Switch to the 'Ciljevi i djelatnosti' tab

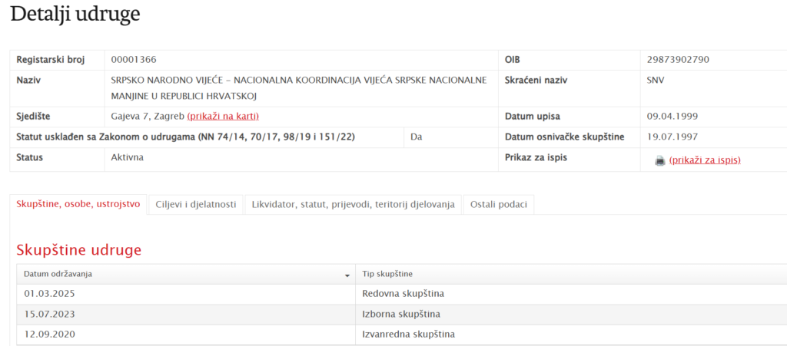pos(195,204)
